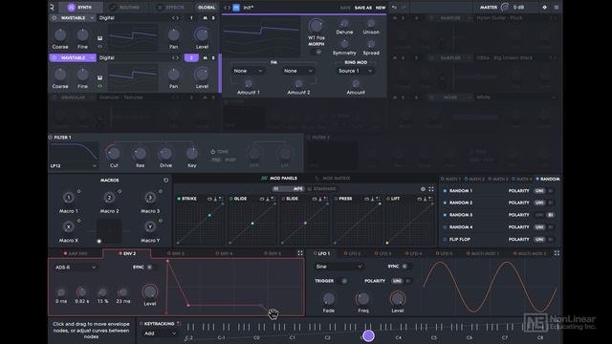Viewport: 612px width, 344px height.
Task: Click the Macro 1 knob
Action: tap(68, 198)
